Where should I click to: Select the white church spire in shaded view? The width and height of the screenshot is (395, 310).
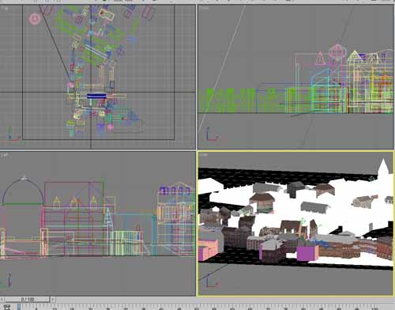[x=383, y=168]
